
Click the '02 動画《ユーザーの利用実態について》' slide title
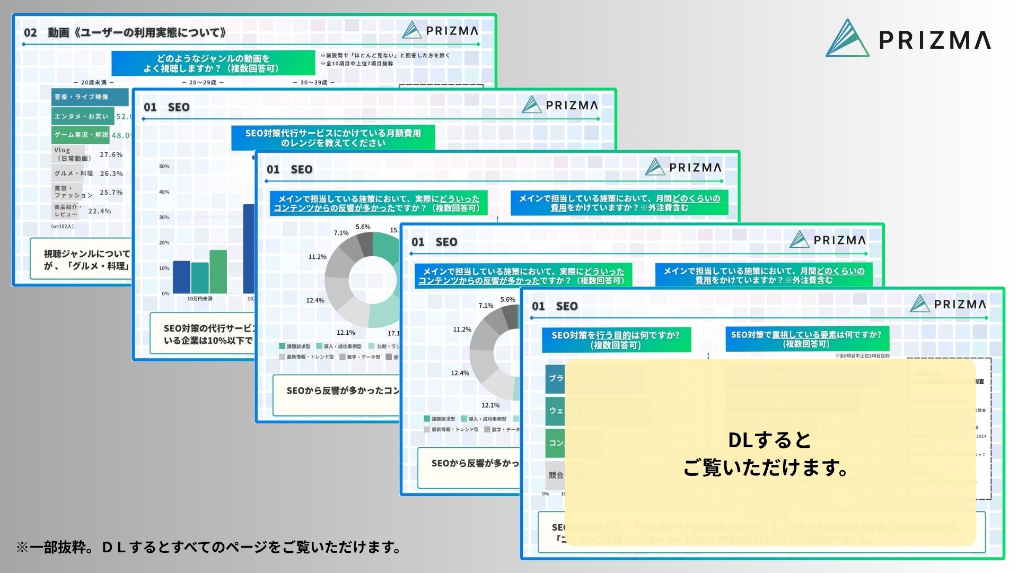click(125, 33)
